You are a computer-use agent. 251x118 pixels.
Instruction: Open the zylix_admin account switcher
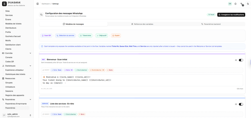(x=30, y=115)
